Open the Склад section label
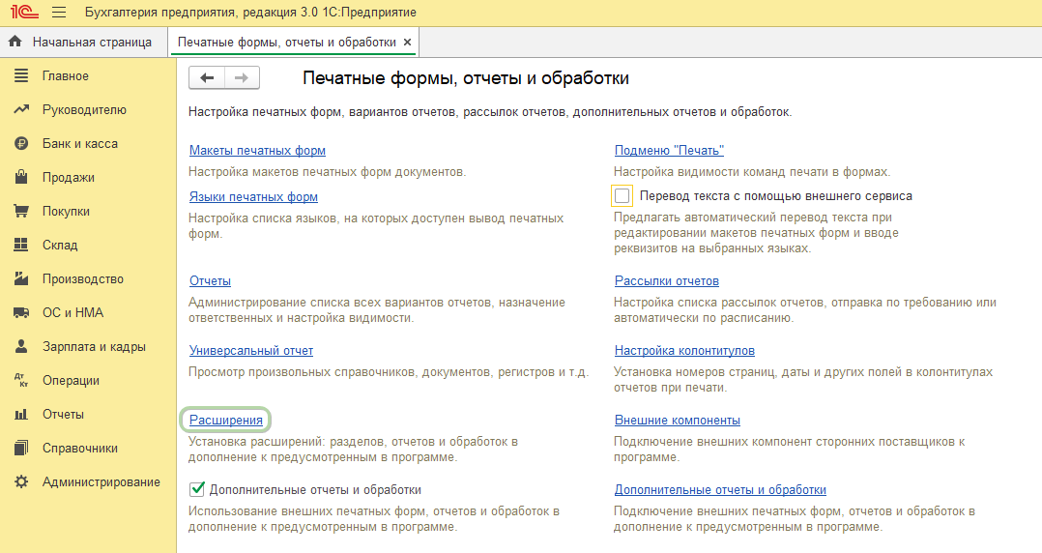This screenshot has height=553, width=1042. click(x=60, y=246)
